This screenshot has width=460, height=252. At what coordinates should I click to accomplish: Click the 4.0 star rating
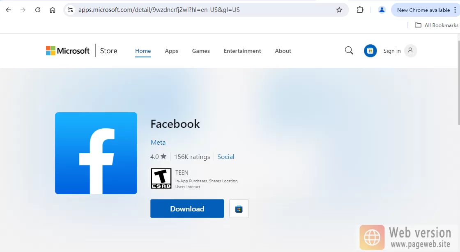tap(159, 157)
